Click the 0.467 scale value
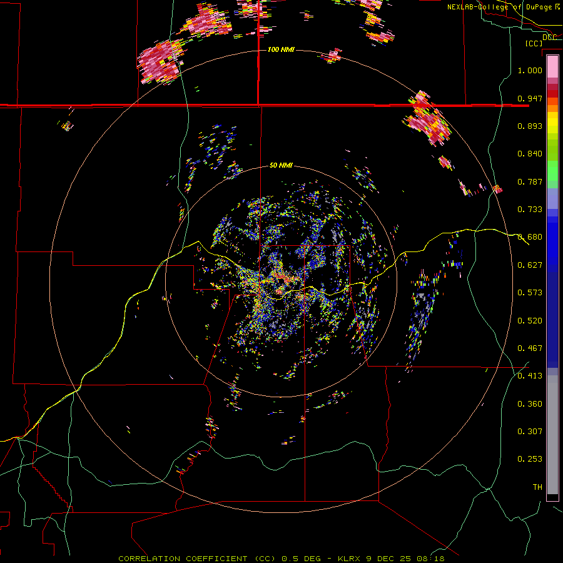This screenshot has height=563, width=563. pyautogui.click(x=530, y=348)
